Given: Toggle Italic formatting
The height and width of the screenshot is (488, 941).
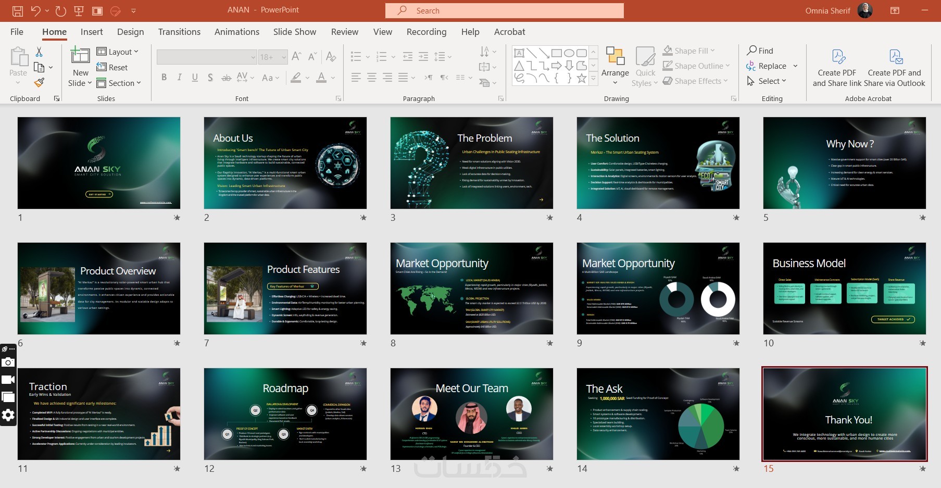Looking at the screenshot, I should pos(179,77).
